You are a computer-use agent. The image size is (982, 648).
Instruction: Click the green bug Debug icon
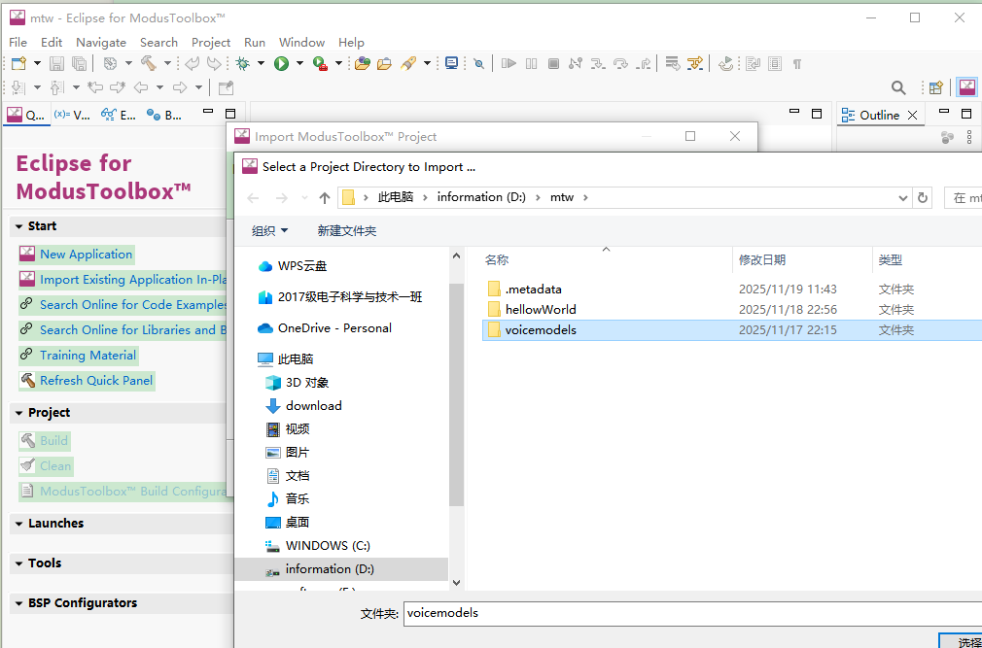point(242,63)
